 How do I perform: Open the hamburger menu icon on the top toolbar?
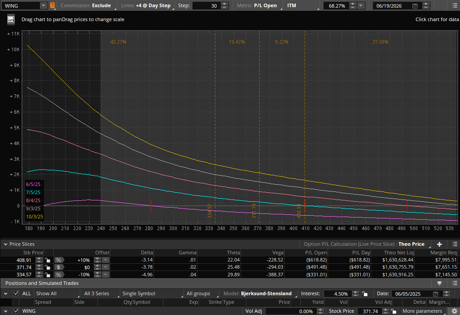[455, 5]
